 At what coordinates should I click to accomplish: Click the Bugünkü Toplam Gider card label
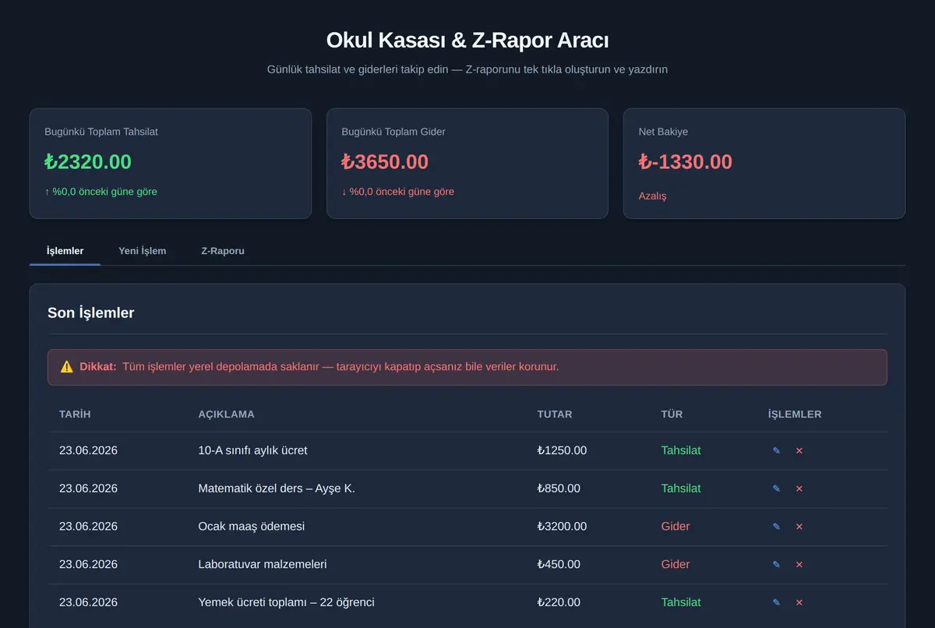point(393,132)
